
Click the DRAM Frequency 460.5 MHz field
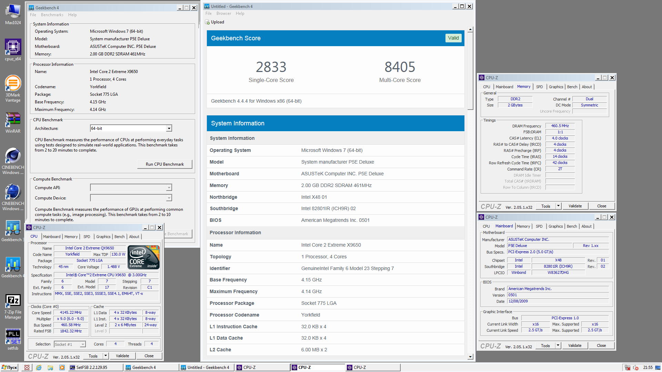560,126
